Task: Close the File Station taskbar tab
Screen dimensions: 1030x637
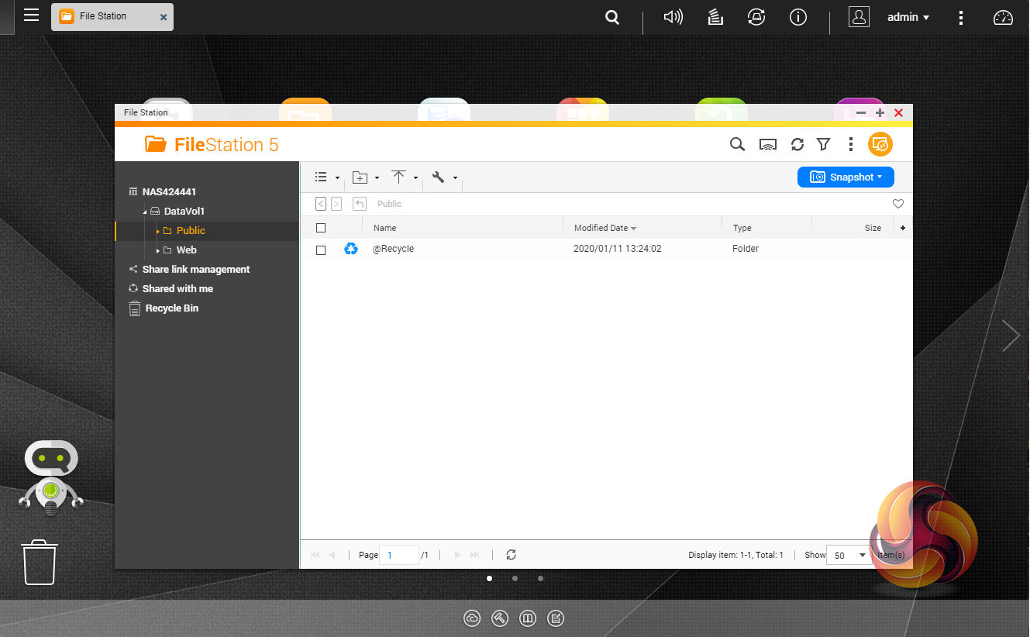Action: click(x=163, y=17)
